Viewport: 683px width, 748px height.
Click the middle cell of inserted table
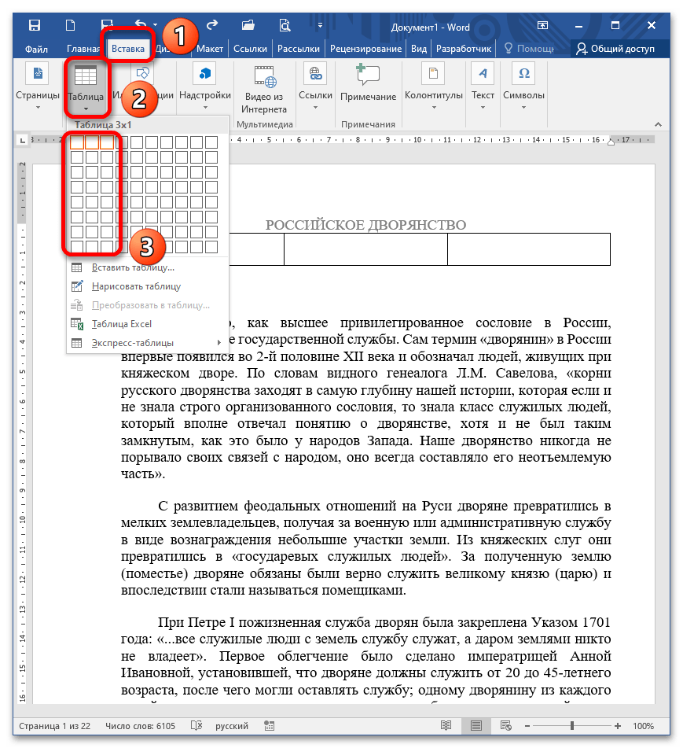(x=365, y=249)
